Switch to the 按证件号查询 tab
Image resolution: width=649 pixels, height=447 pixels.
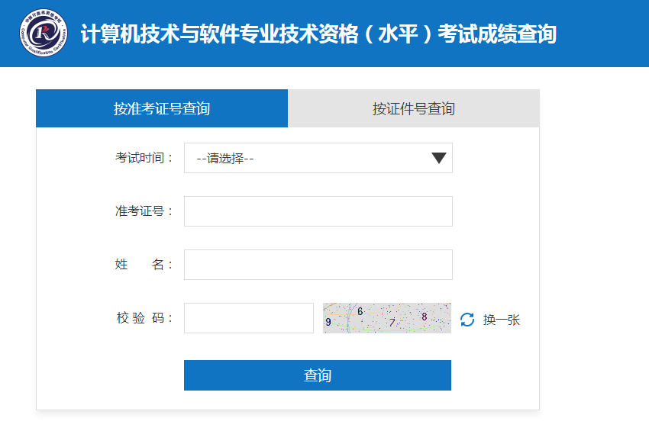coord(414,108)
